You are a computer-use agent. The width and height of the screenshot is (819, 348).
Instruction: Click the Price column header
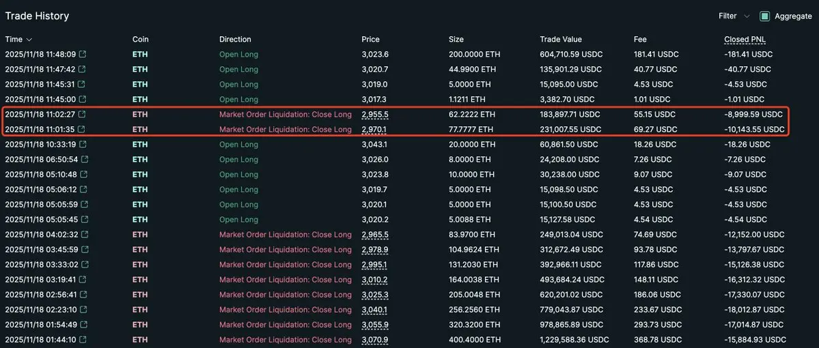pos(370,39)
